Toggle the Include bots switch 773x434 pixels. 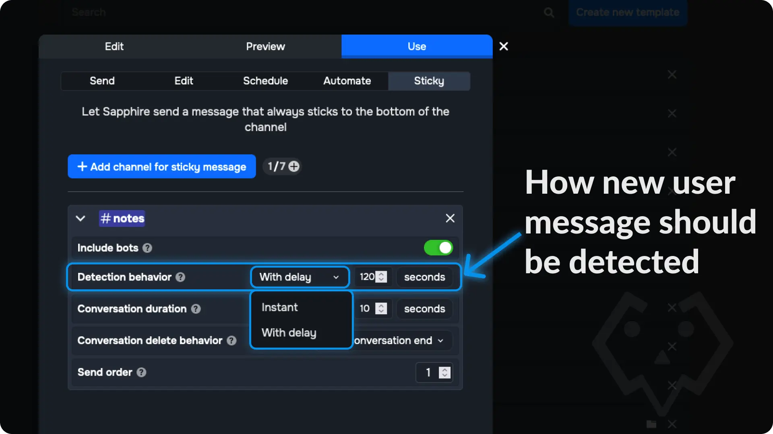pos(438,248)
